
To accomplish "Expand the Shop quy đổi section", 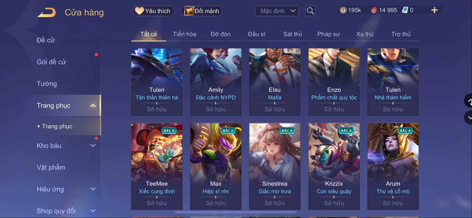I will 93,211.
